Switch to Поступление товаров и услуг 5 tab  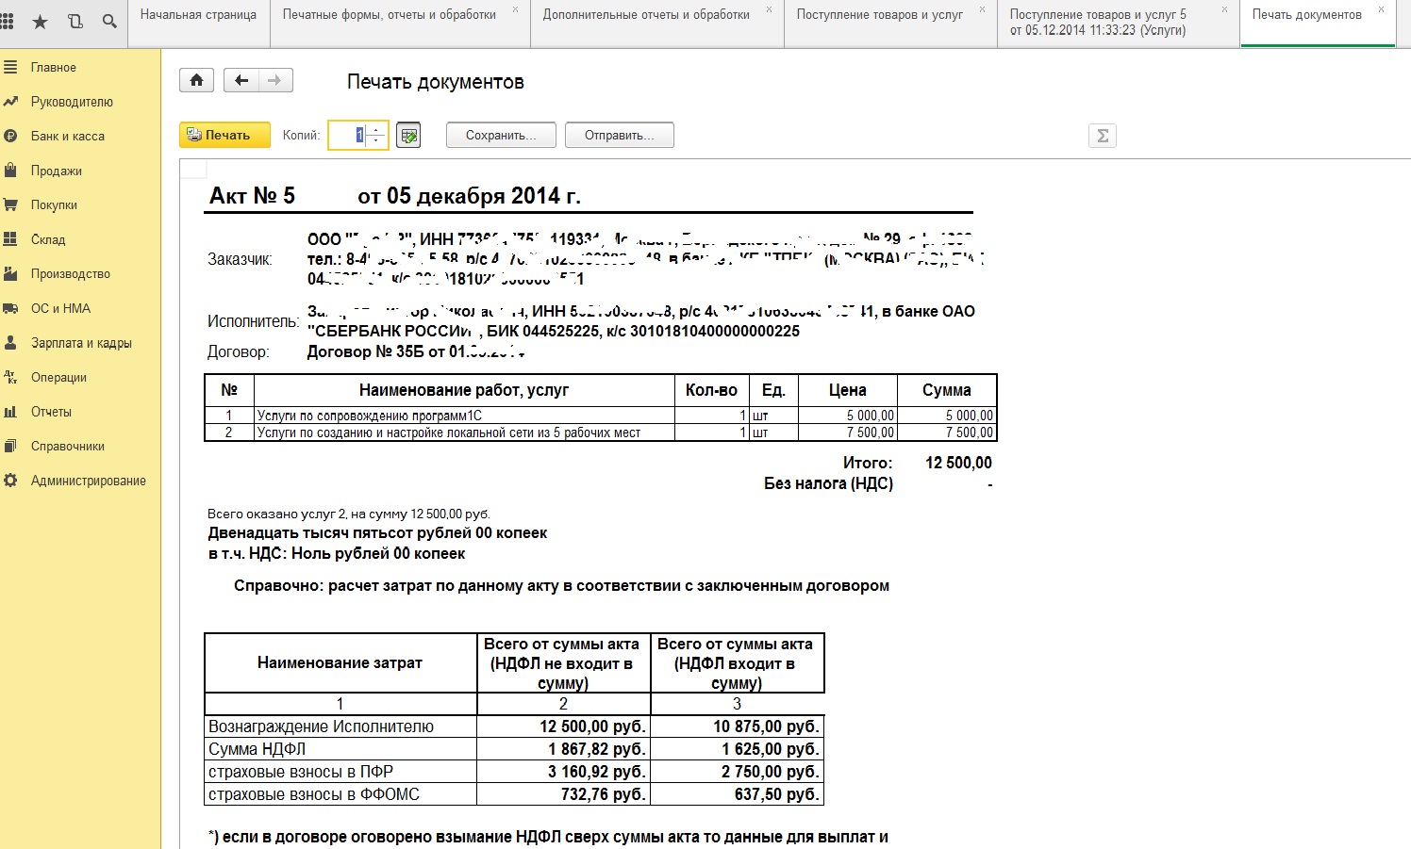point(1098,23)
